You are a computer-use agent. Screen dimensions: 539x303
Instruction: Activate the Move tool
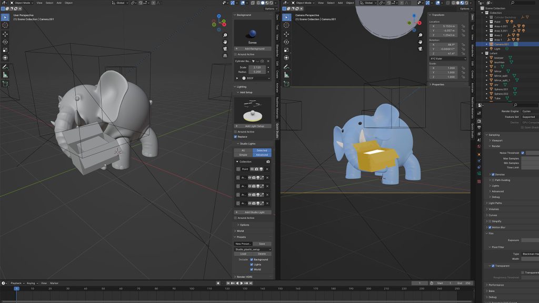[5, 34]
